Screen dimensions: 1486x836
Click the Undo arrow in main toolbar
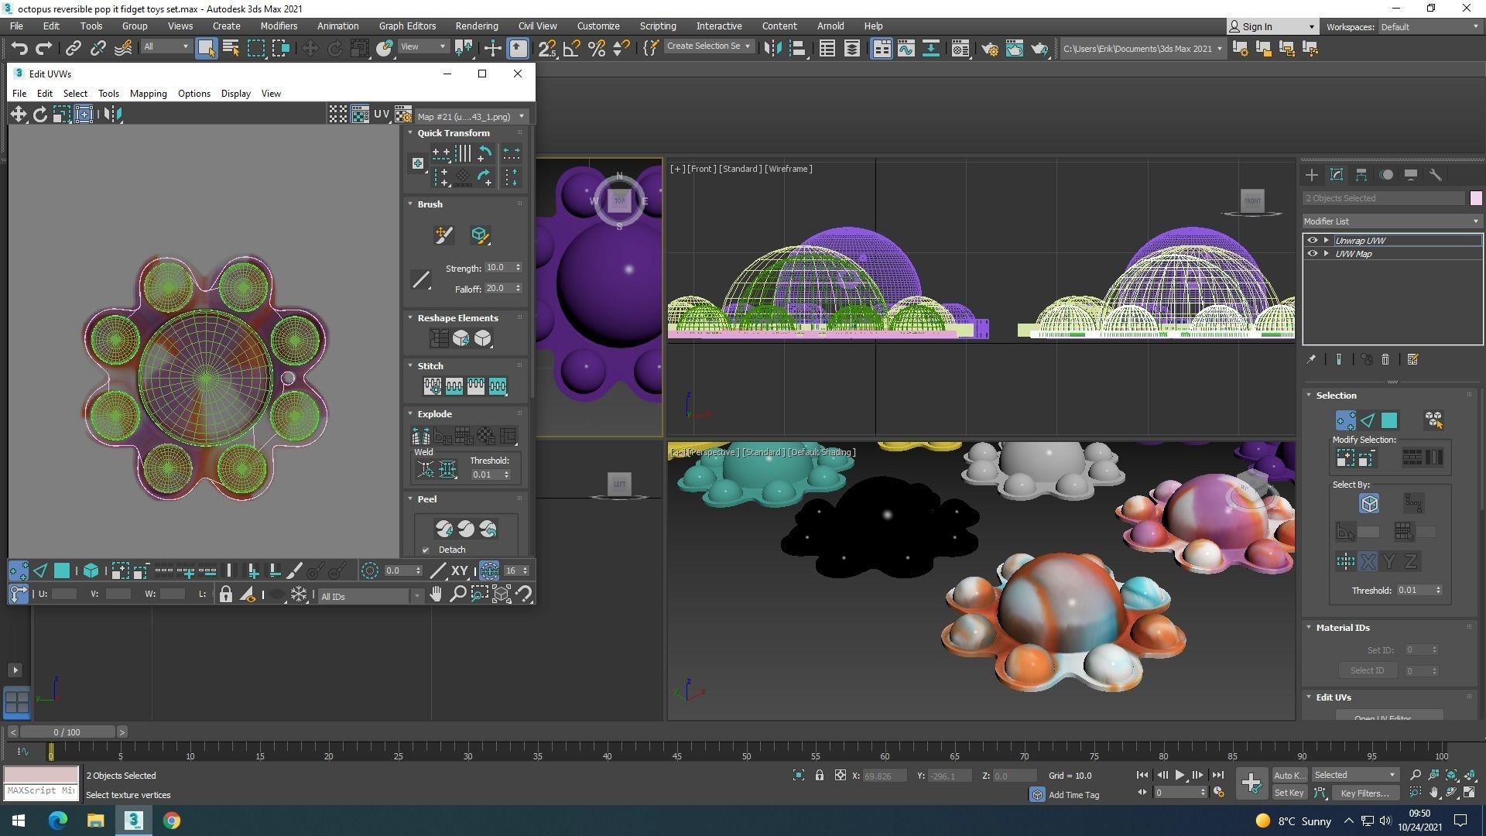click(19, 48)
